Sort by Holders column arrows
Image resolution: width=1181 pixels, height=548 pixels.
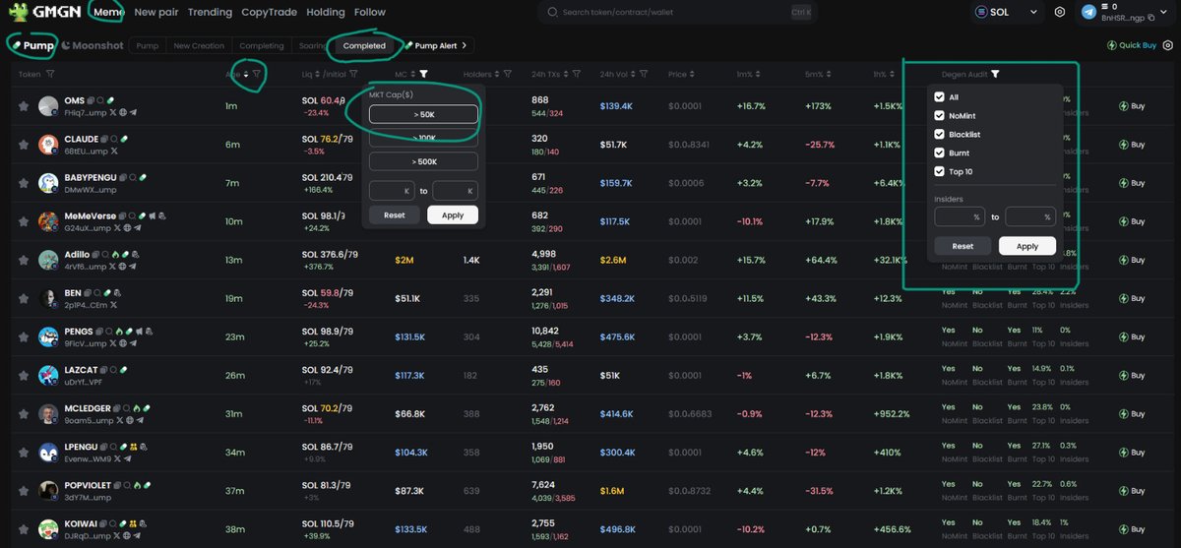(496, 74)
